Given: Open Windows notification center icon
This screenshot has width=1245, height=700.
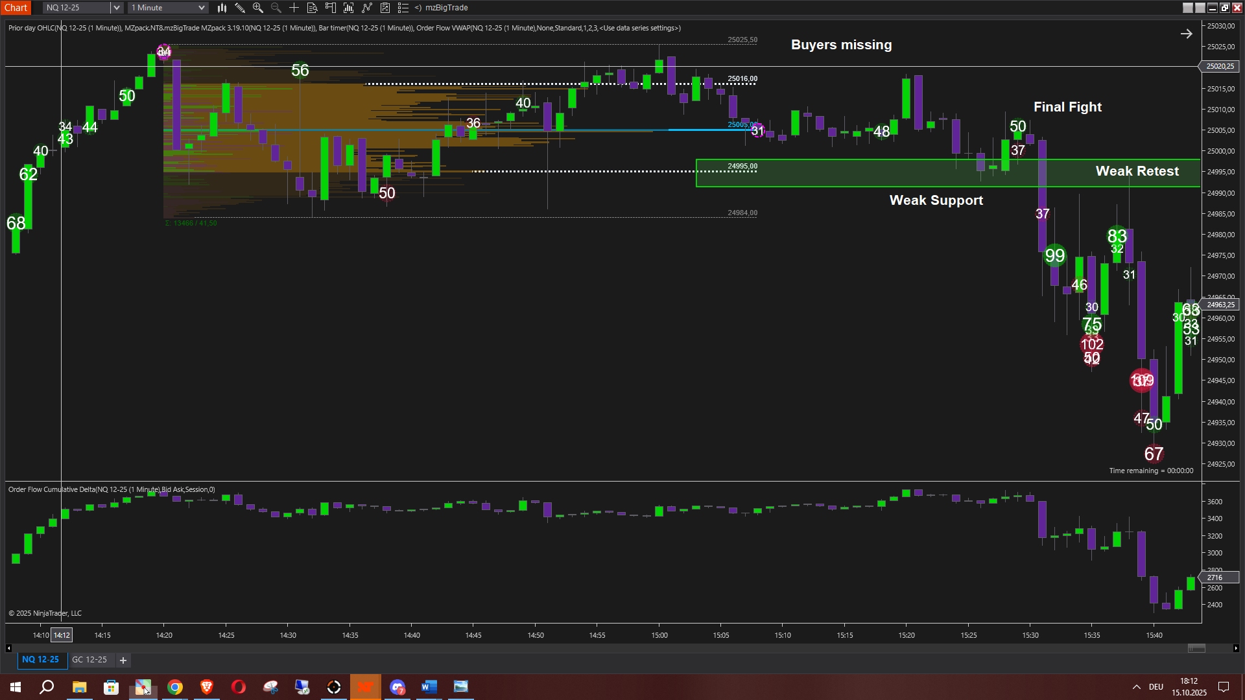Looking at the screenshot, I should (x=1224, y=687).
